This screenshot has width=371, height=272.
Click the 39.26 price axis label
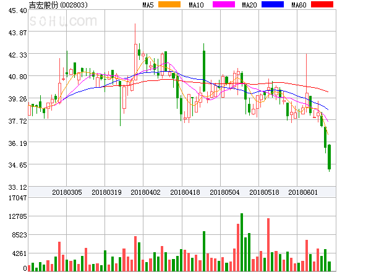coord(17,99)
